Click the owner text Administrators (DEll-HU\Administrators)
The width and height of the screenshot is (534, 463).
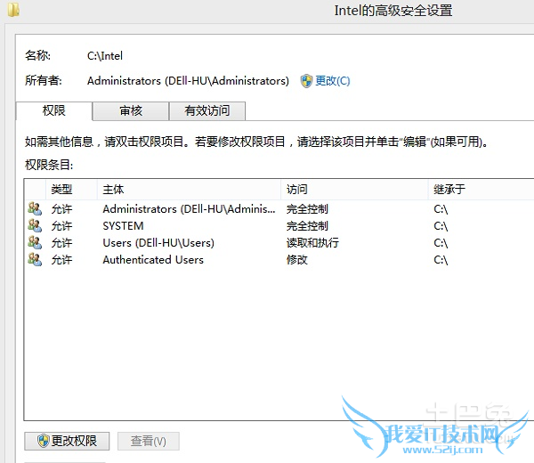(x=188, y=81)
